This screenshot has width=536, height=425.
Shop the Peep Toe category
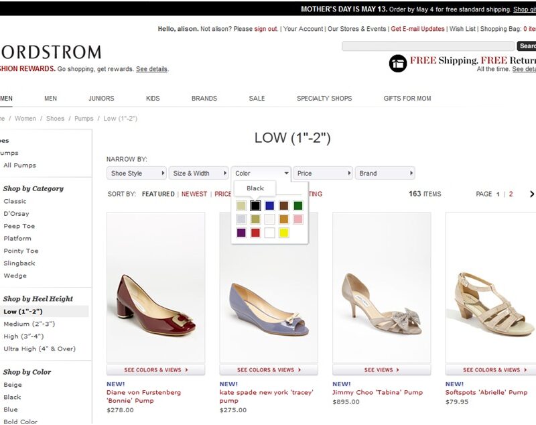click(x=19, y=226)
